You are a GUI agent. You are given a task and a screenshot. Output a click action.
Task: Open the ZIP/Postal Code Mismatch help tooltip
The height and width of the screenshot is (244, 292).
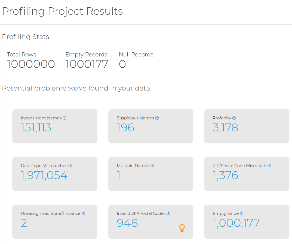pos(269,165)
